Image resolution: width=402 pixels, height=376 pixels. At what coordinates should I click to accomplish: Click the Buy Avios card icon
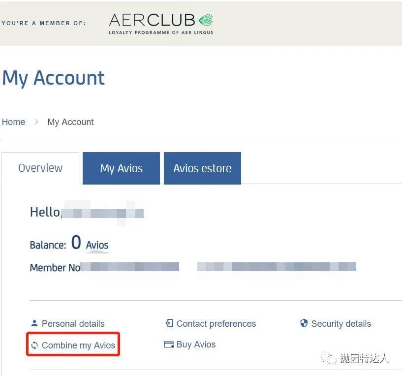(169, 344)
